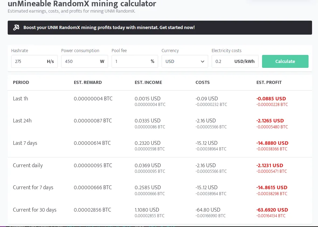
Task: Select the 'Last 24h' period row label
Action: [22, 121]
